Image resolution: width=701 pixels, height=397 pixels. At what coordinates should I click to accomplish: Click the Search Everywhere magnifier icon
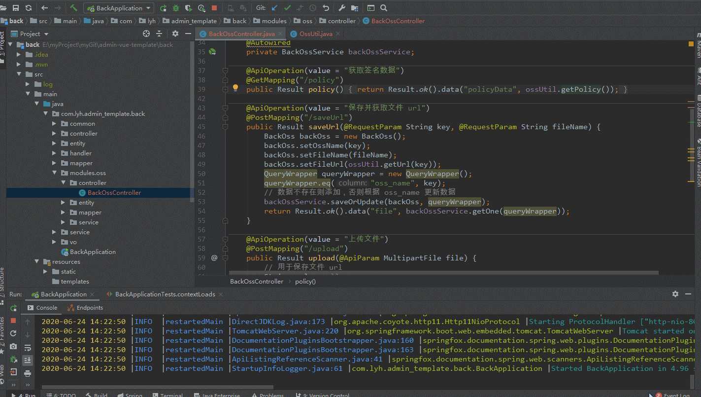click(x=384, y=8)
